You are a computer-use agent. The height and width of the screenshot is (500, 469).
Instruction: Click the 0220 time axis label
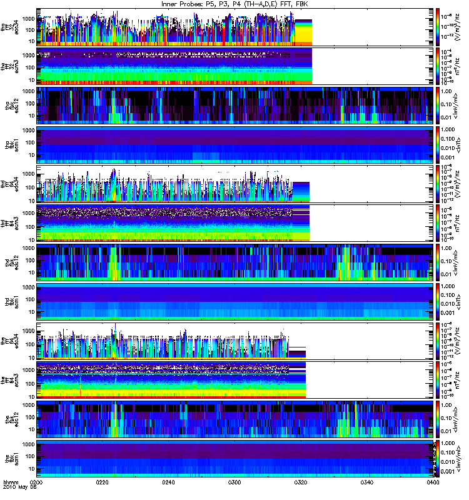tap(103, 482)
